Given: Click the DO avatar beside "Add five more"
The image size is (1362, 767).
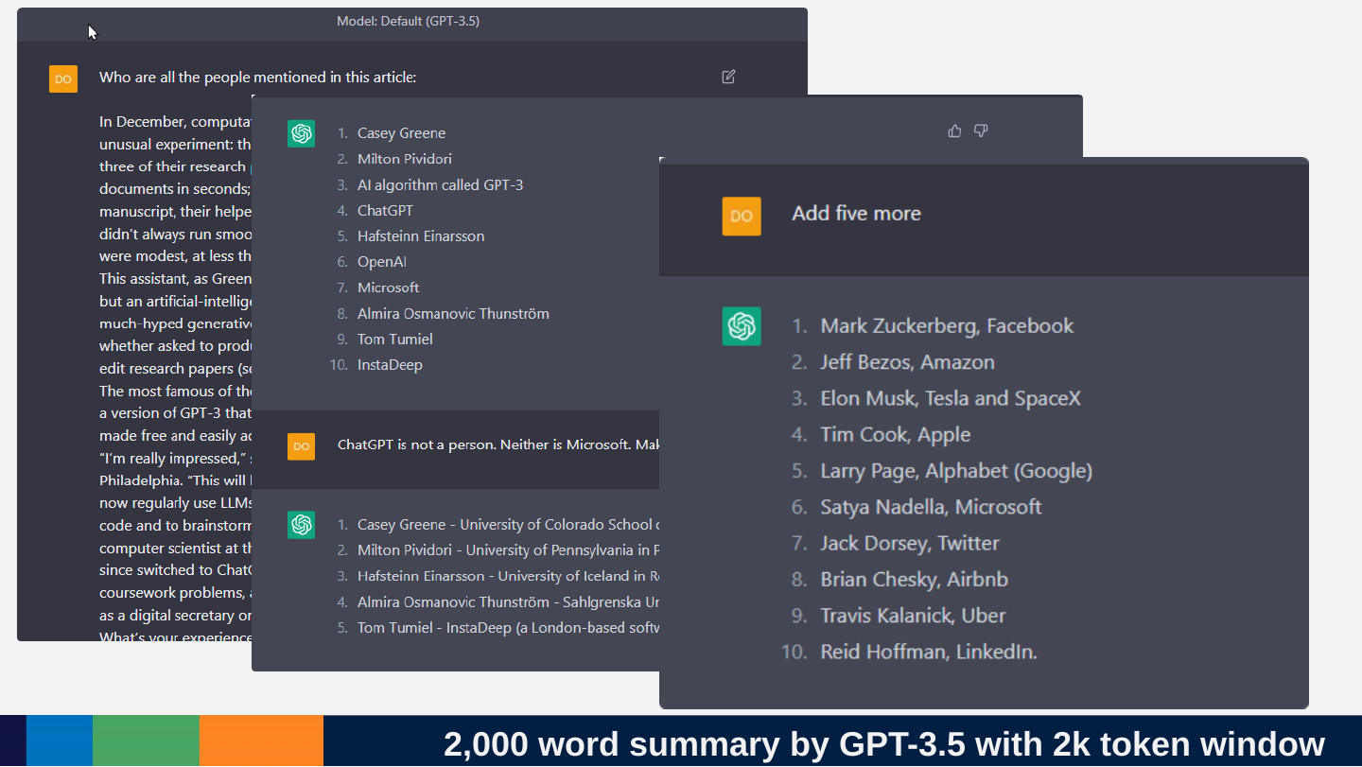Looking at the screenshot, I should point(742,216).
